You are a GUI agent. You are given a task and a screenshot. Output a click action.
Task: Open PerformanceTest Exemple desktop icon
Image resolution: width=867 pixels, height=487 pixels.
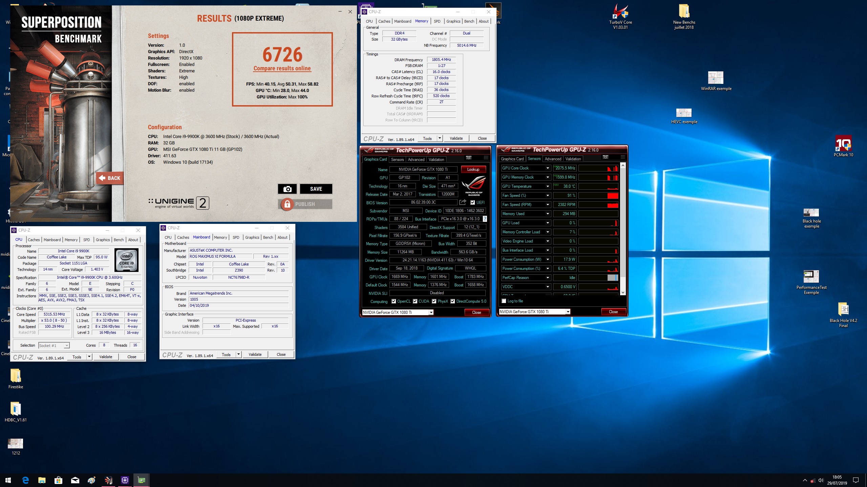click(x=811, y=283)
